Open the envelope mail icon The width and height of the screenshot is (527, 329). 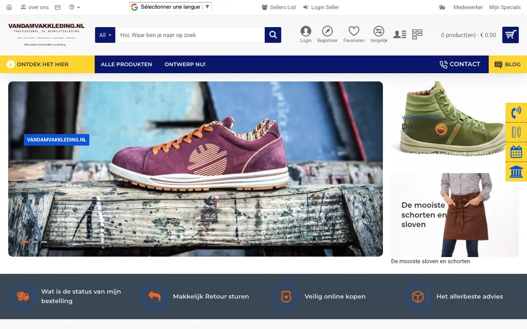point(58,7)
